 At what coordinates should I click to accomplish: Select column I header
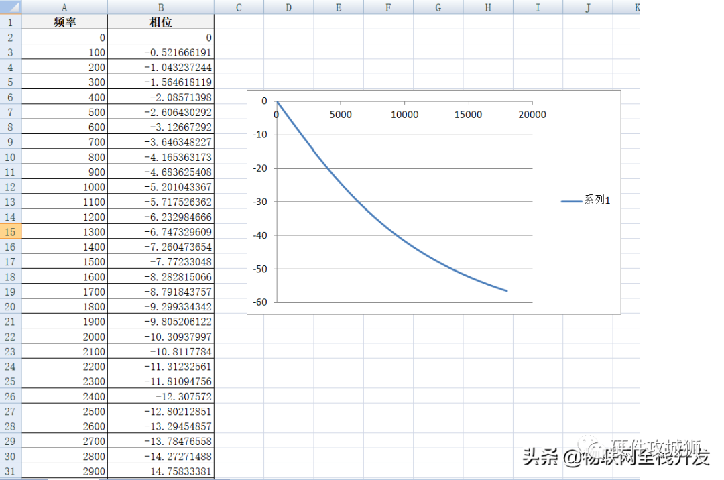coord(538,7)
